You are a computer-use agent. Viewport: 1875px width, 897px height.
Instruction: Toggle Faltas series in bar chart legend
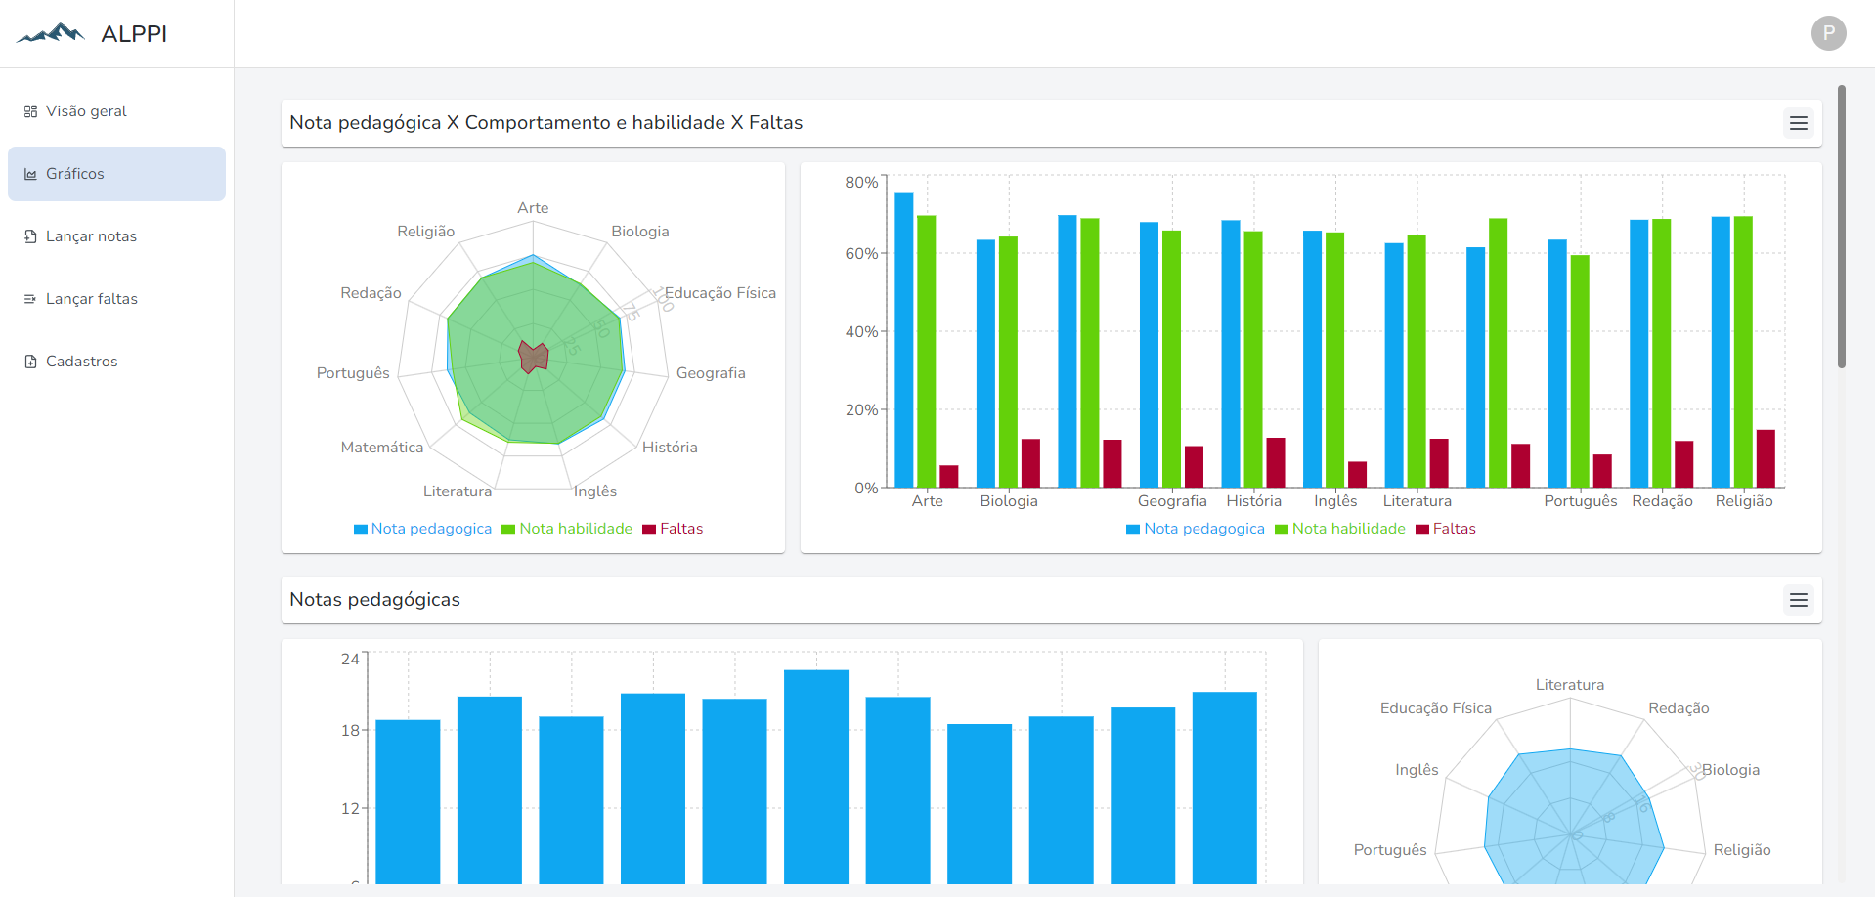[1446, 529]
